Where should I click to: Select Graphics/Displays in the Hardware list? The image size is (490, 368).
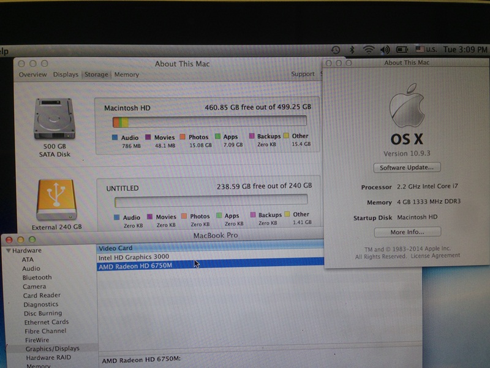(53, 348)
